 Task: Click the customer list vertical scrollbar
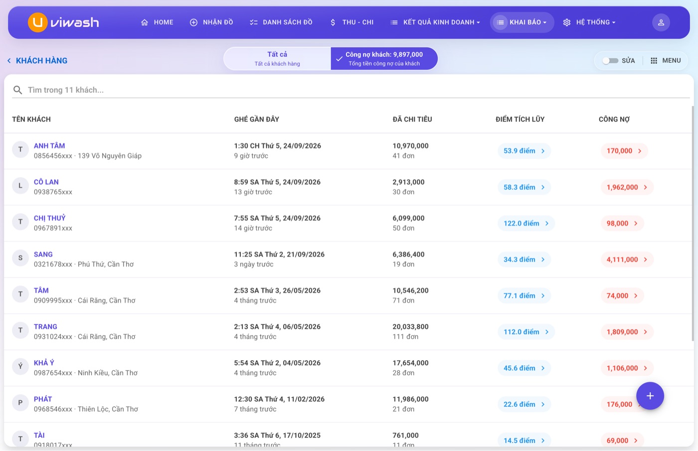click(693, 223)
